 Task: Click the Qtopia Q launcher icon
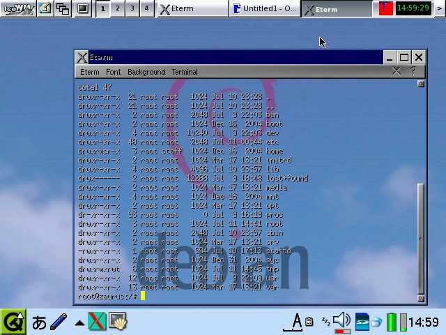[13, 322]
